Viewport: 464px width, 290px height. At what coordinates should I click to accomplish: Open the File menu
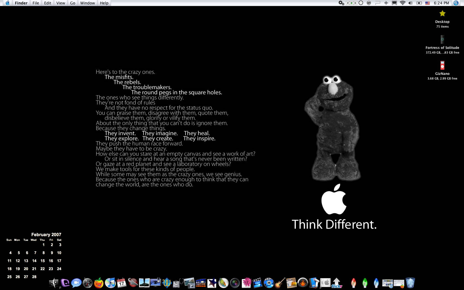(x=36, y=3)
